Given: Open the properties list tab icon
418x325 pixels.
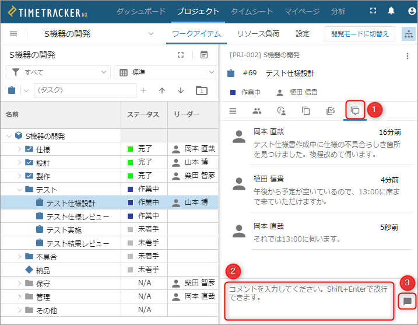Looking at the screenshot, I should click(233, 110).
